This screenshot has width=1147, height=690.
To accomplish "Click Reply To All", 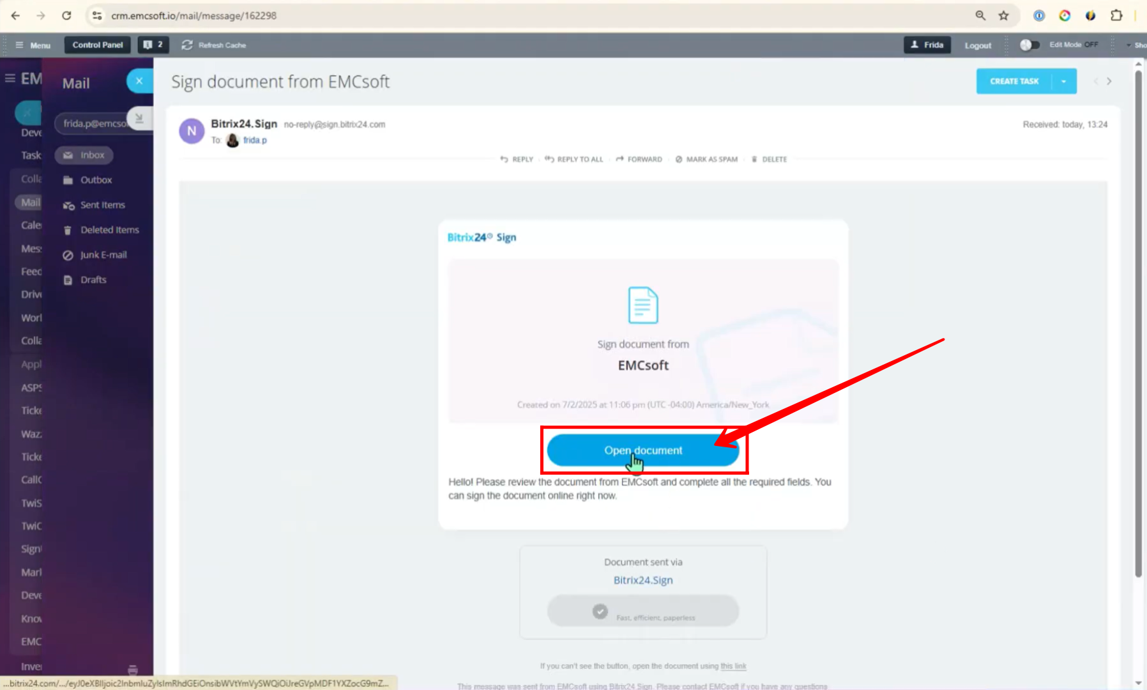I will [573, 159].
